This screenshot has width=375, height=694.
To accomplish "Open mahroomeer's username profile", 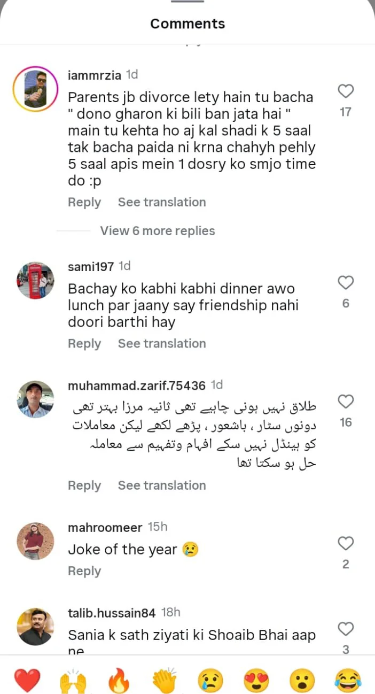I will coord(105,528).
